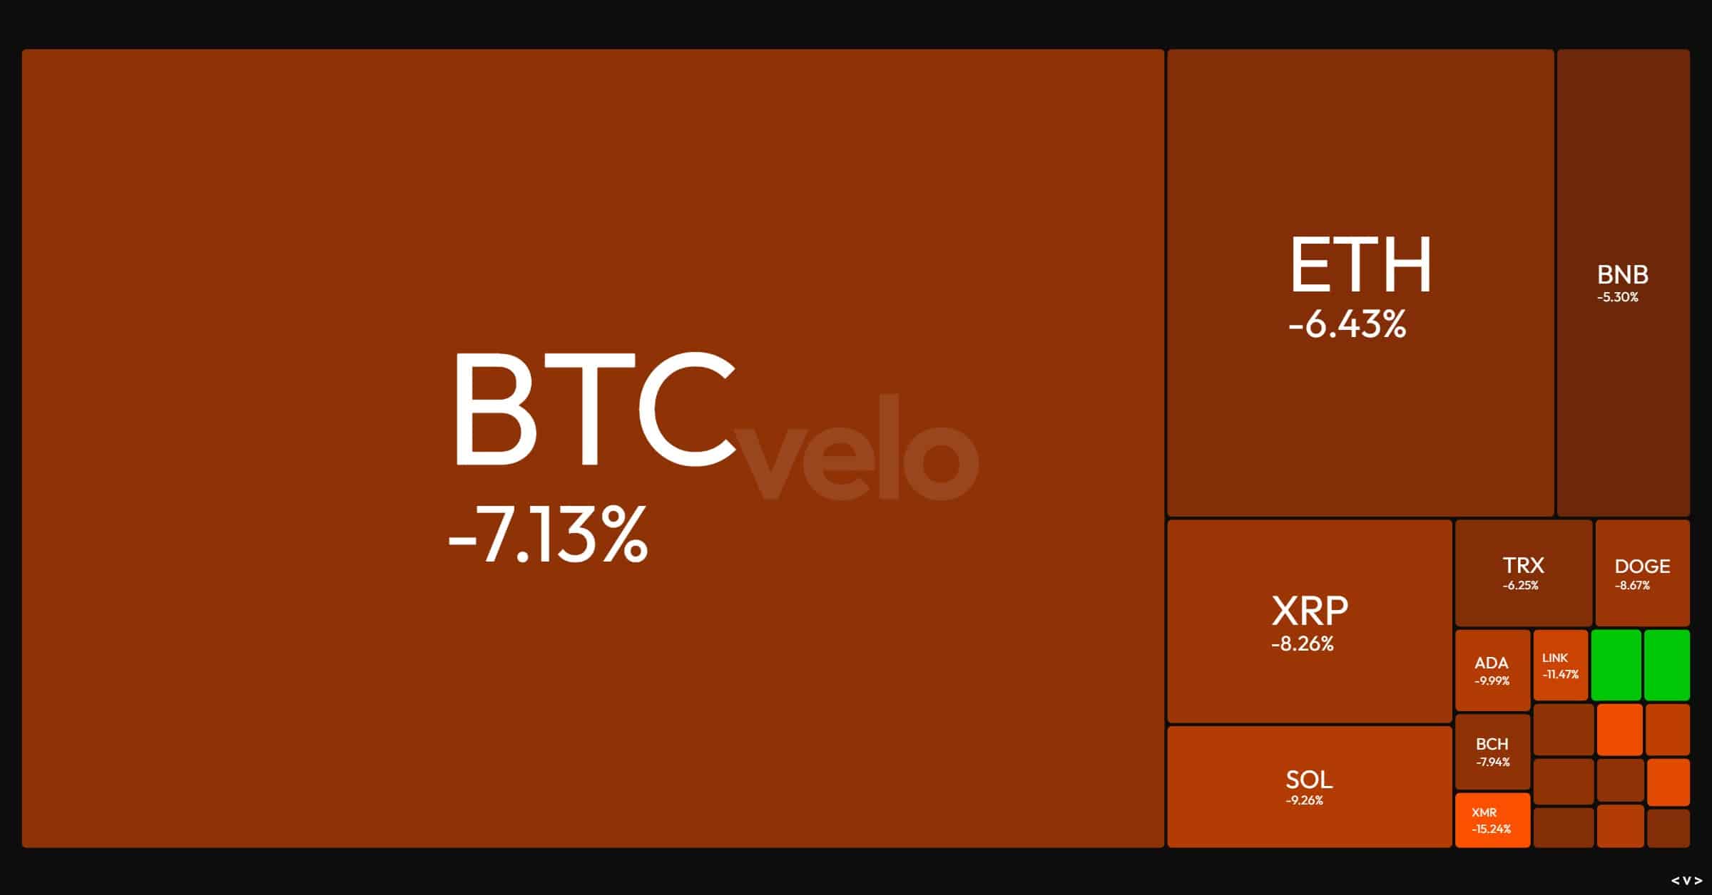Select the XRP tile showing -8.26%

1309,621
